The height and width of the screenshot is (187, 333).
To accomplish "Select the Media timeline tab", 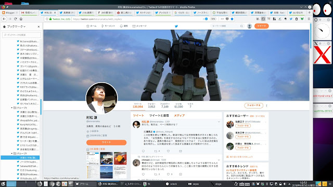I will pos(180,115).
